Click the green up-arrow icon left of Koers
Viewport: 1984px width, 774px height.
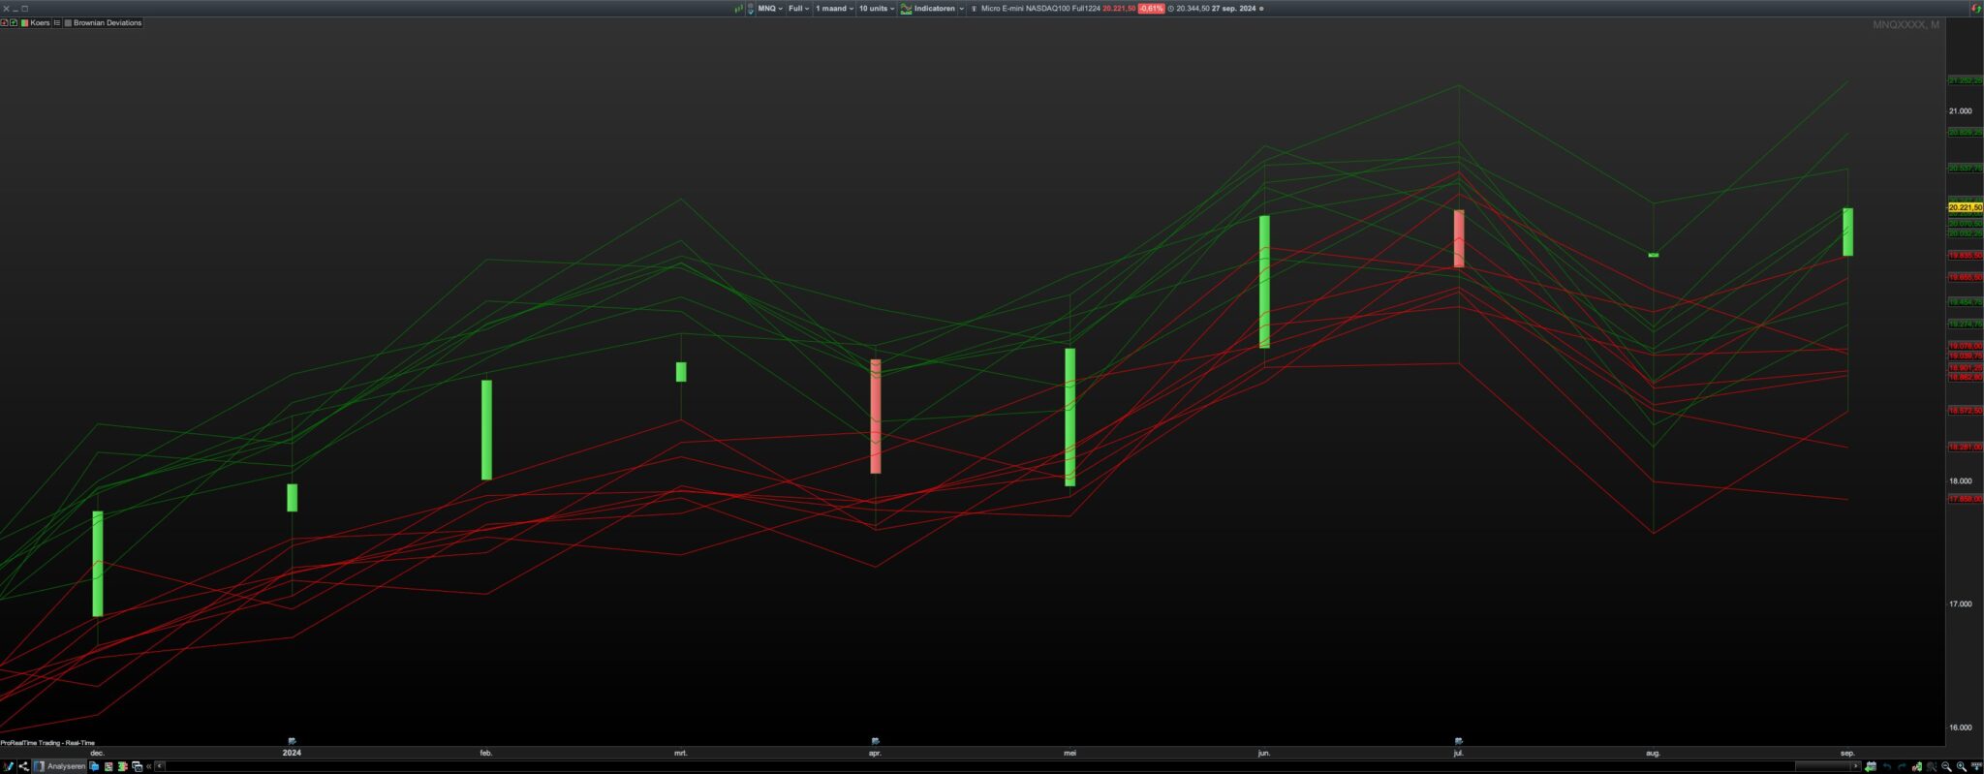(x=14, y=22)
